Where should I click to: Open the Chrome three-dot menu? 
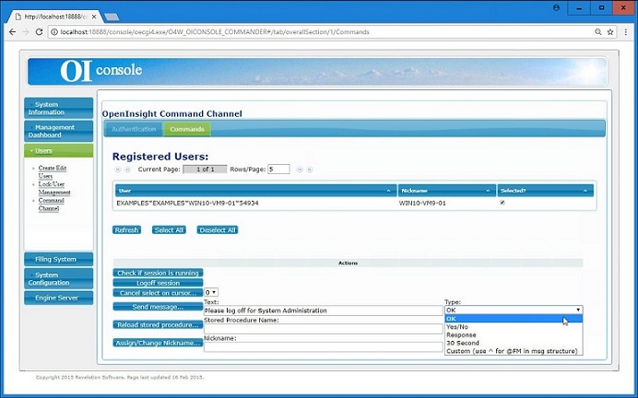[x=626, y=31]
